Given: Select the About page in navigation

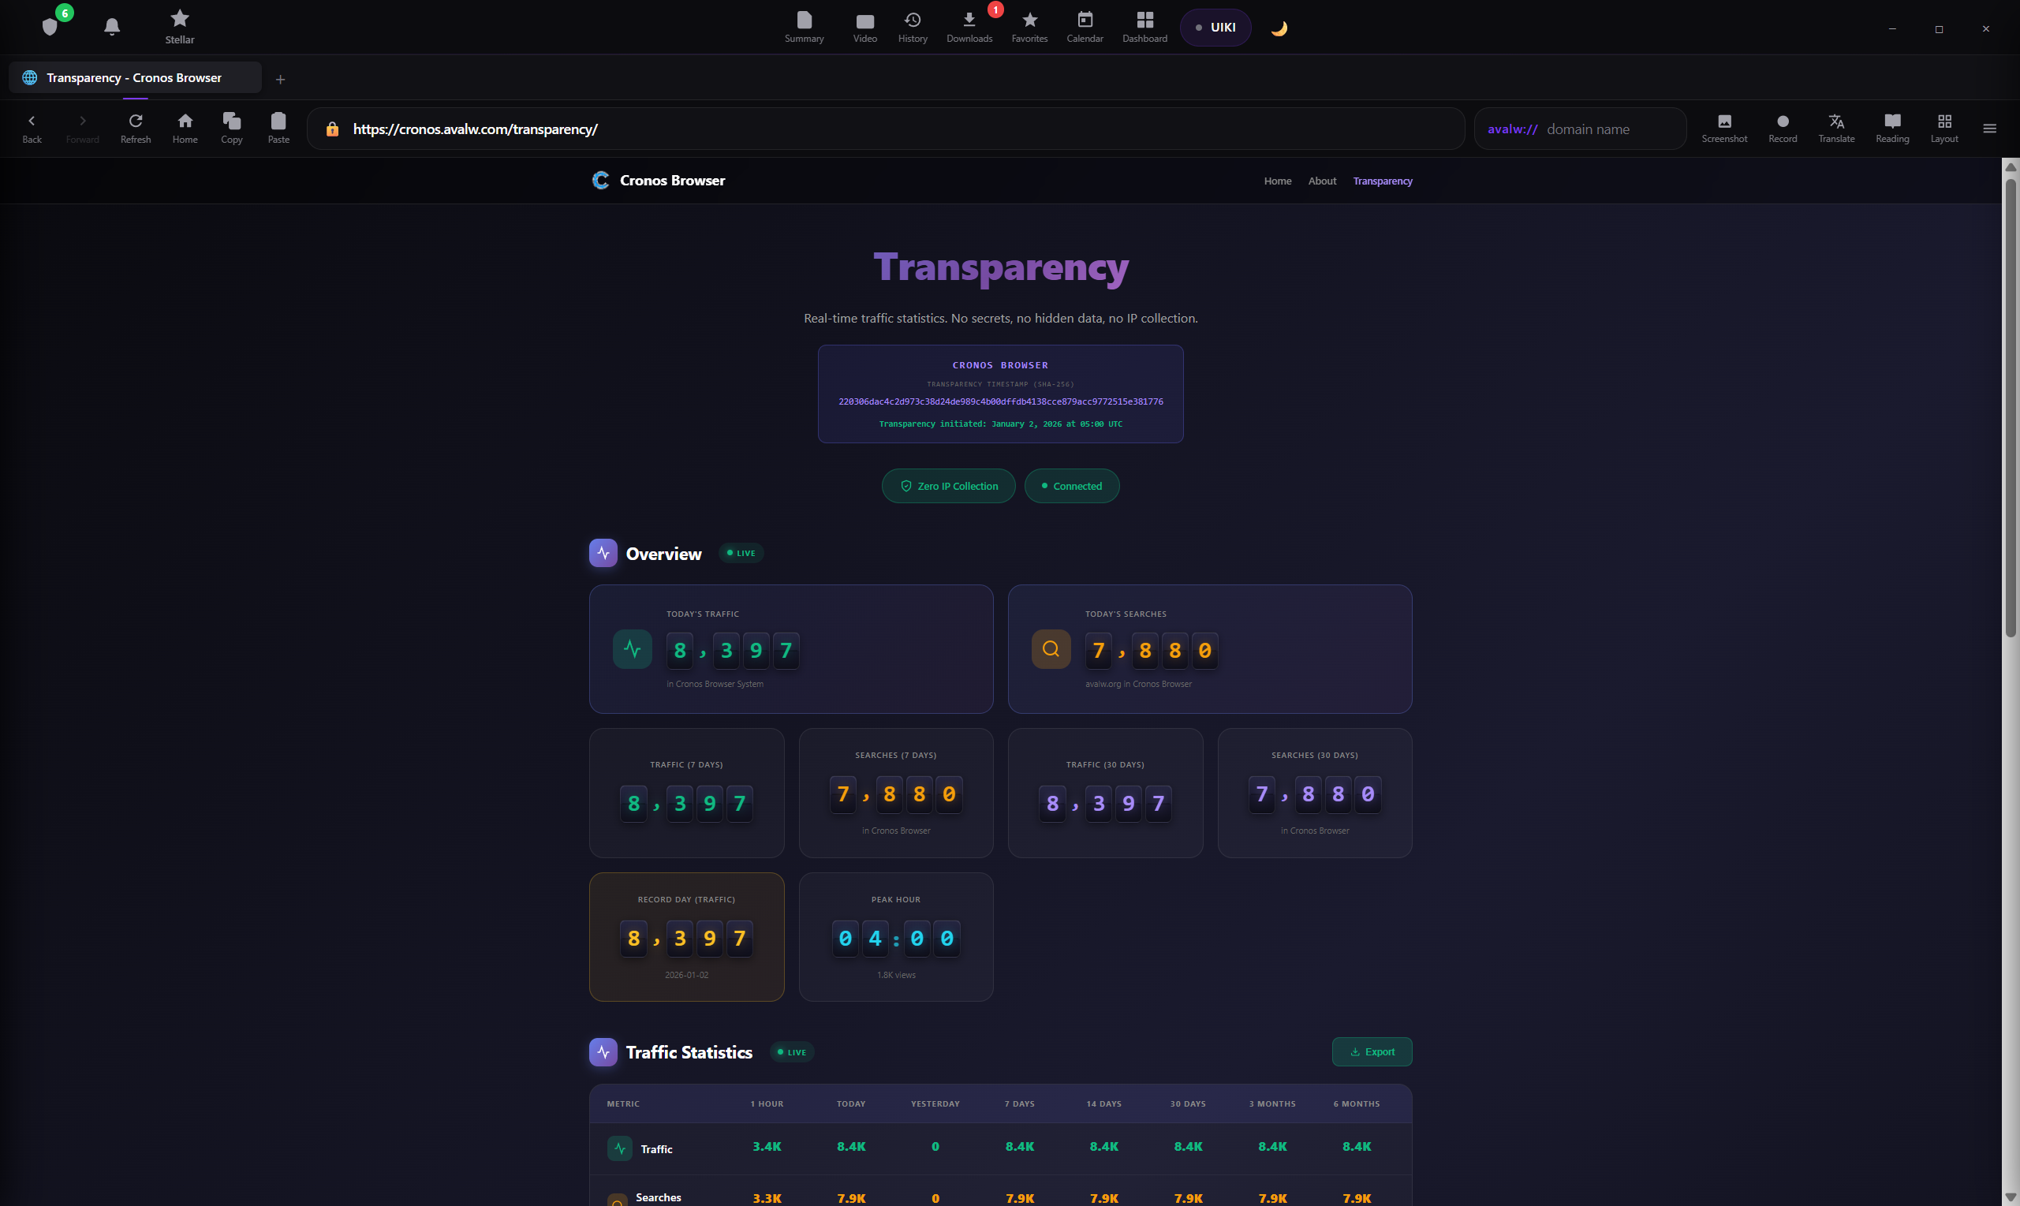Looking at the screenshot, I should pyautogui.click(x=1321, y=181).
